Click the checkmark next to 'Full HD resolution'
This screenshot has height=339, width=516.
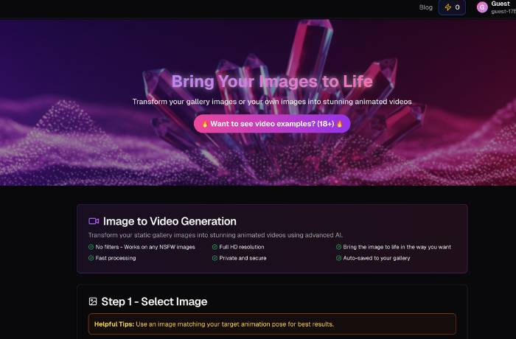tap(215, 247)
